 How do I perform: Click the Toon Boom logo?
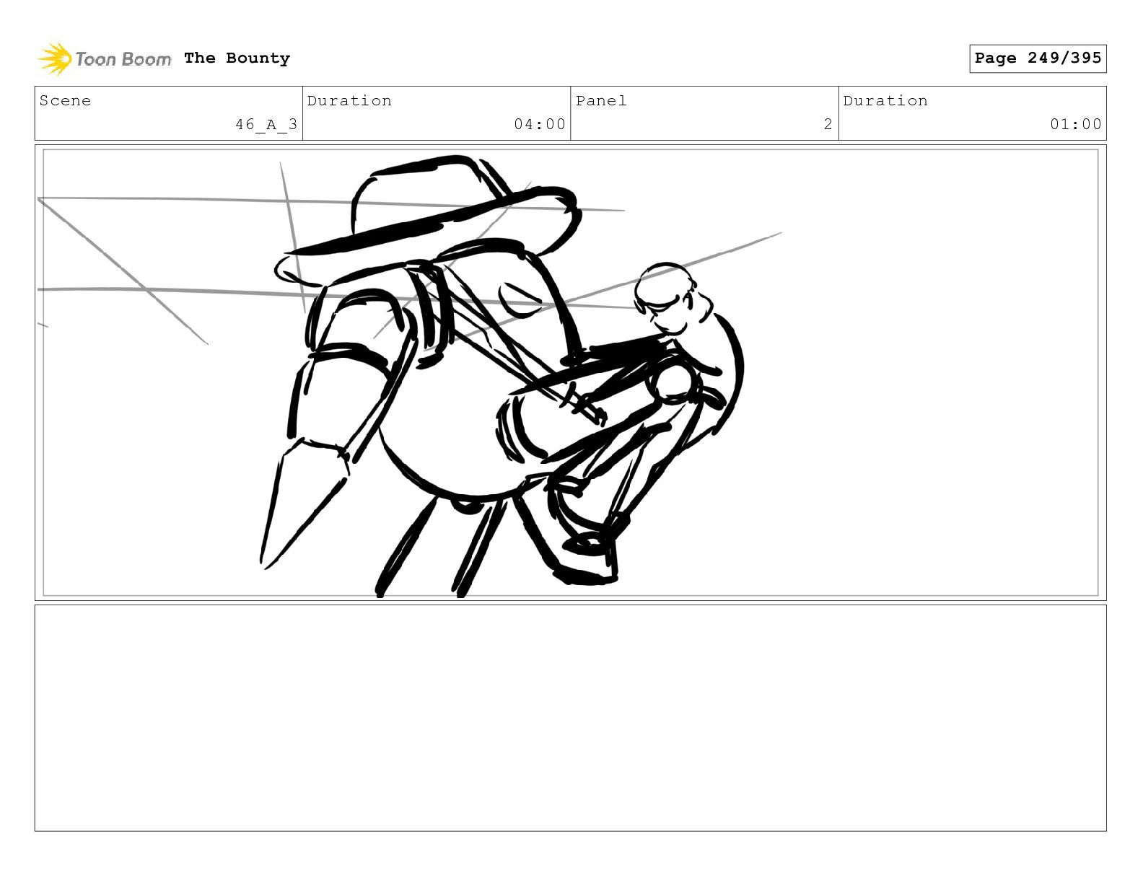105,58
